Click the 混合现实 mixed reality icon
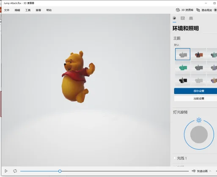 coord(198,10)
